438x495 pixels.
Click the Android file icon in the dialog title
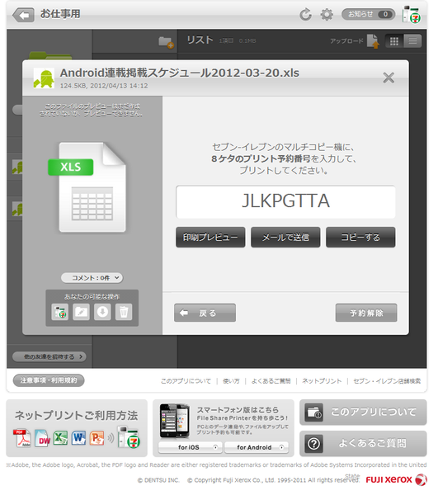coord(44,78)
